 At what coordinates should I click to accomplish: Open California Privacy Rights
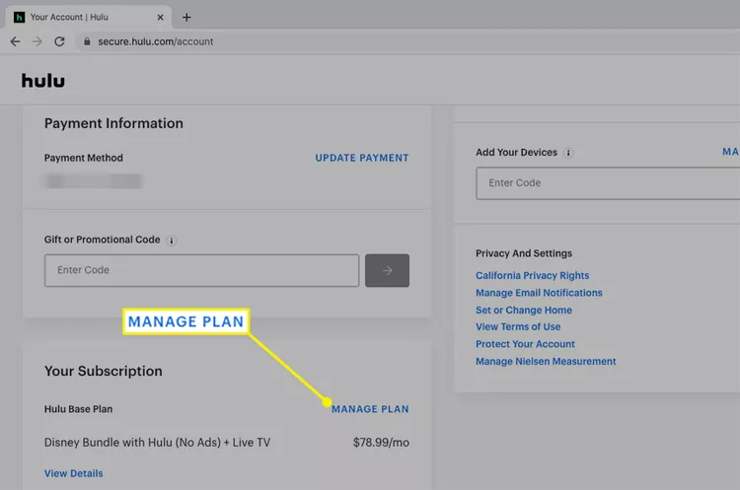click(533, 275)
